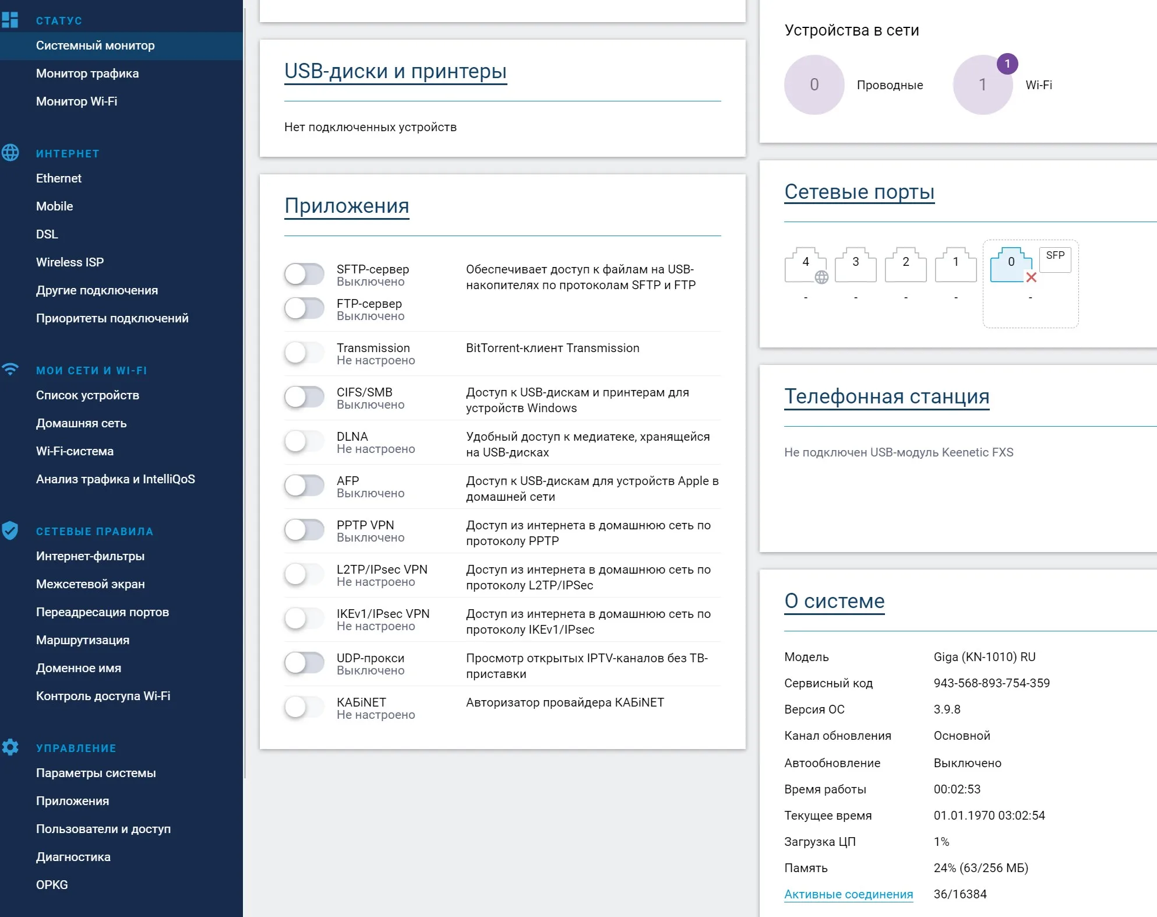Screen dimensions: 1157x917
Task: Open Монитор трафика menu item
Action: 87,73
